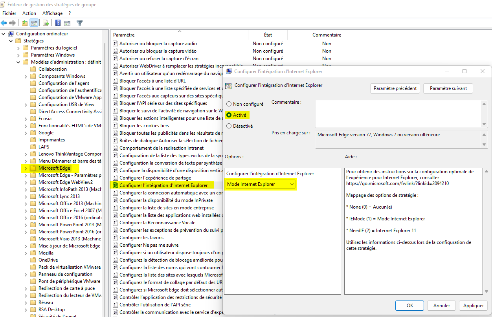This screenshot has height=317, width=492.
Task: Select the Mise à jour de Microsoft Edge item
Action: click(x=69, y=246)
